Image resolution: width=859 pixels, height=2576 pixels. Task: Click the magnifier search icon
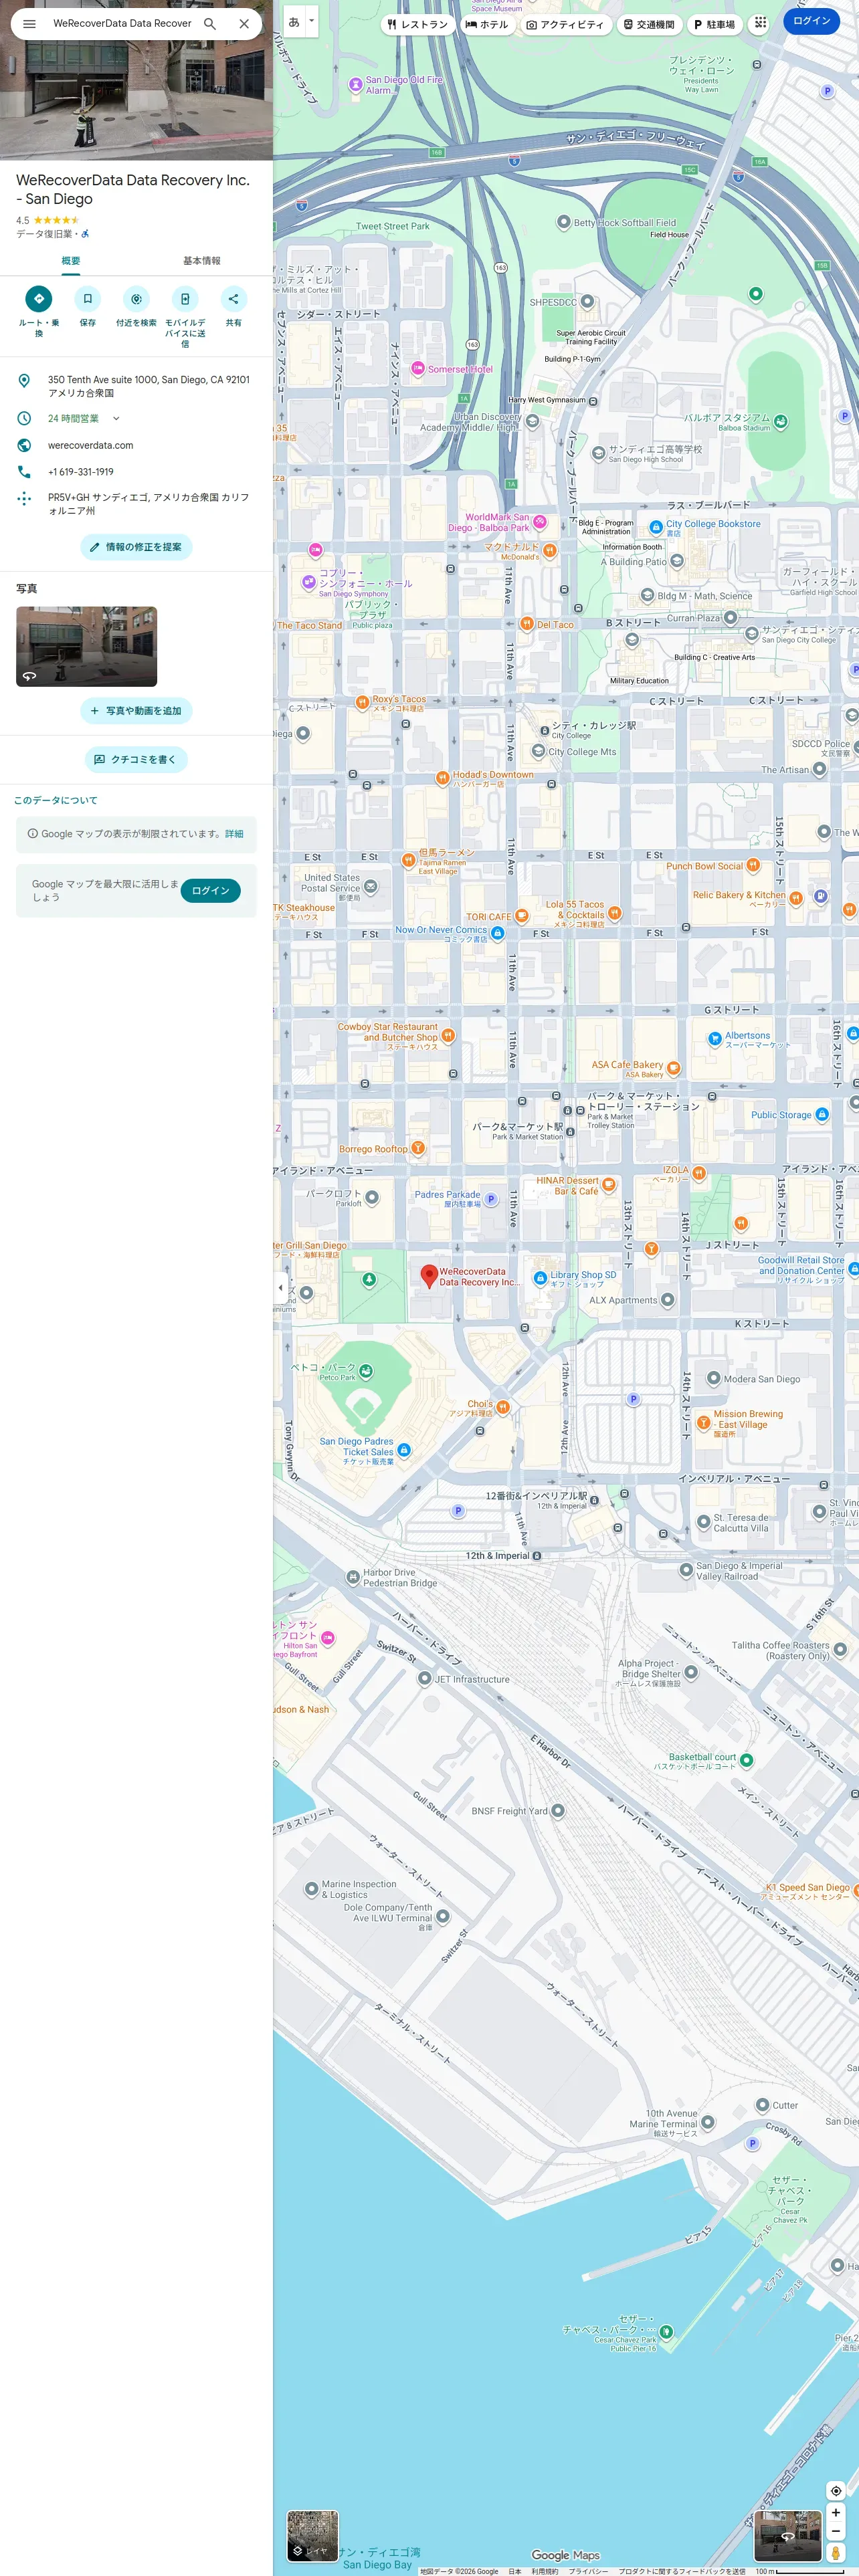[x=210, y=23]
